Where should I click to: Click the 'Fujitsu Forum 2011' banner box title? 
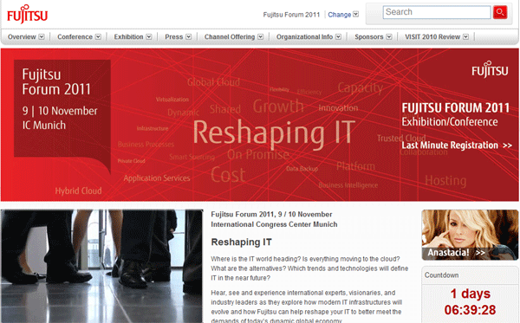point(56,81)
